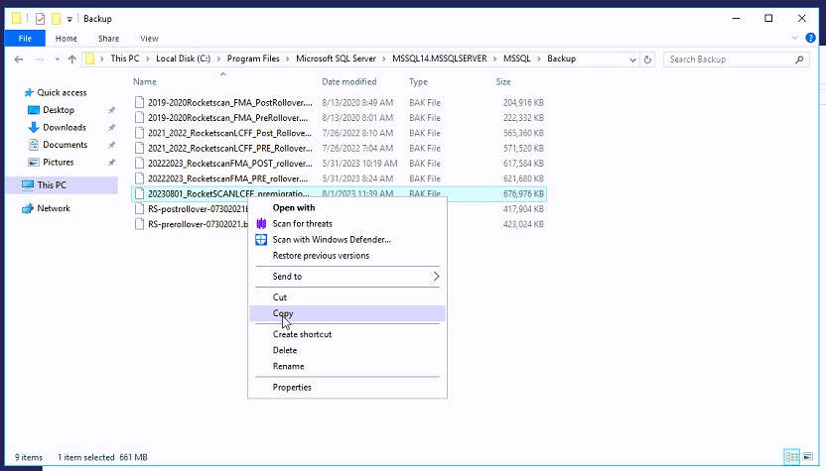Select Network in the navigation pane
The height and width of the screenshot is (471, 826).
click(x=54, y=208)
